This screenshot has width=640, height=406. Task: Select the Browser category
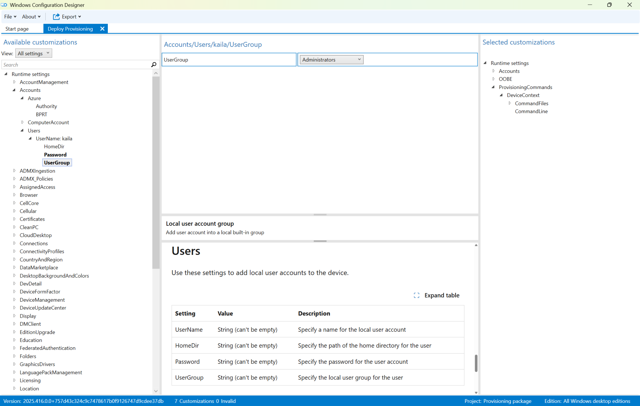coord(29,195)
